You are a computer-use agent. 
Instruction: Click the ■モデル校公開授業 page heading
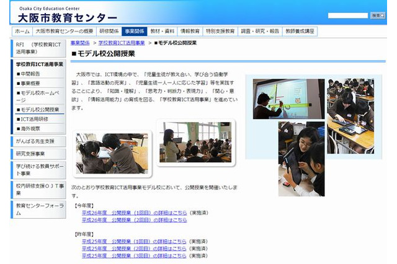[104, 54]
